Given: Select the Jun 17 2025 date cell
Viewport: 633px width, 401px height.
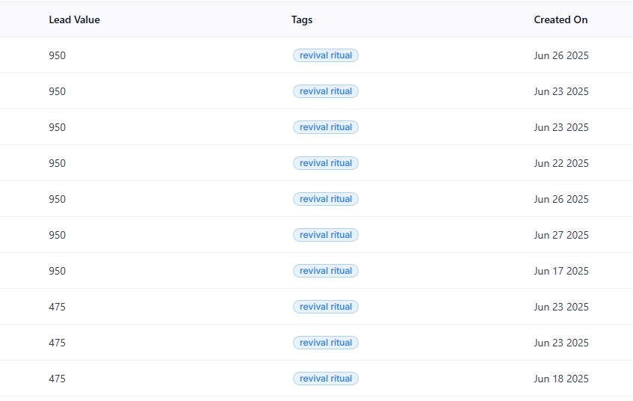Looking at the screenshot, I should [561, 272].
